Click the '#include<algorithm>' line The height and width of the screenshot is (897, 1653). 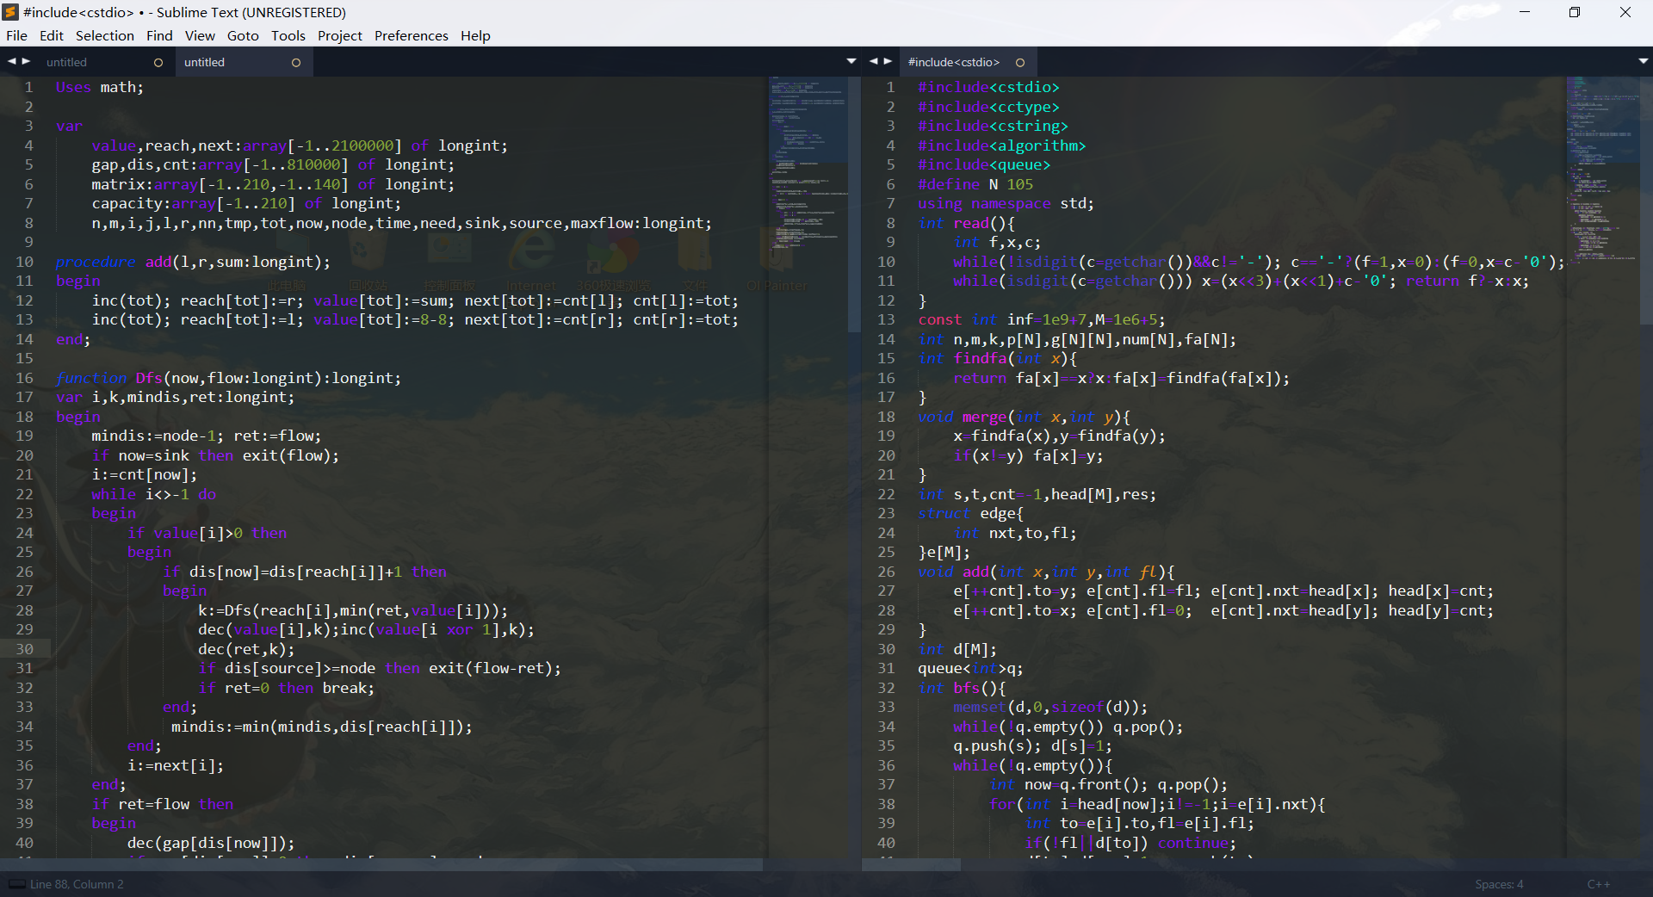[1002, 145]
